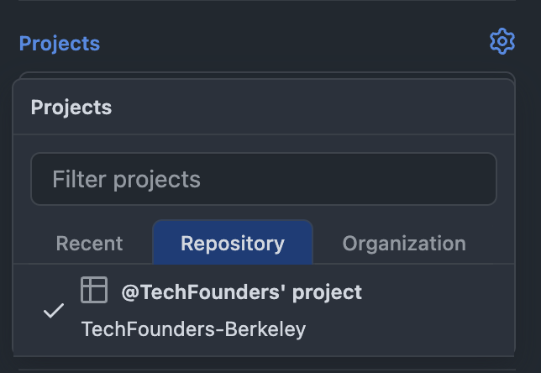
Task: Click the Projects popup header label
Action: [x=71, y=107]
